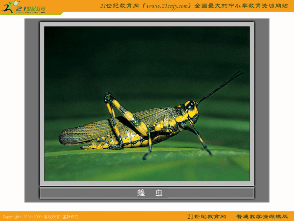
Task: Click the locust photograph
Action: pyautogui.click(x=147, y=104)
